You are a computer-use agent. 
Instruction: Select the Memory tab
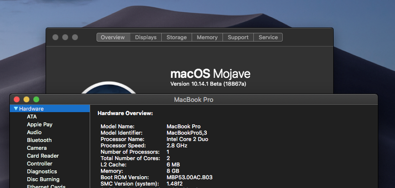pyautogui.click(x=207, y=37)
